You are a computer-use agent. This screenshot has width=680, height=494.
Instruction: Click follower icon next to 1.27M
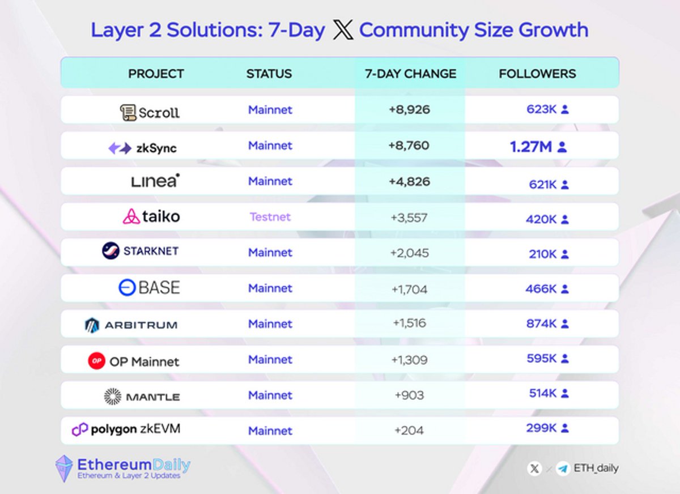562,147
